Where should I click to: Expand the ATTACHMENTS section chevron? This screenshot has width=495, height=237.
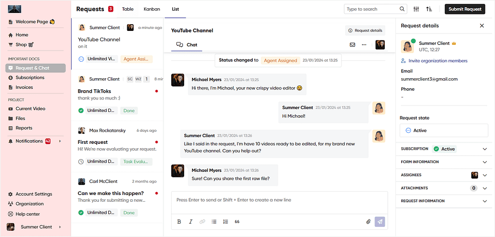(485, 188)
